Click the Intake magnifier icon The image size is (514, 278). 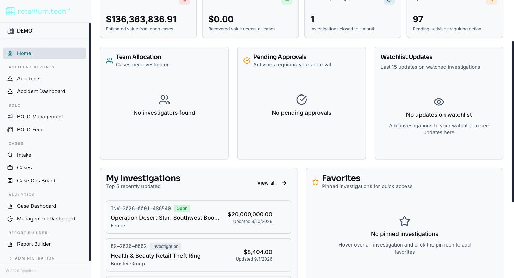click(10, 155)
